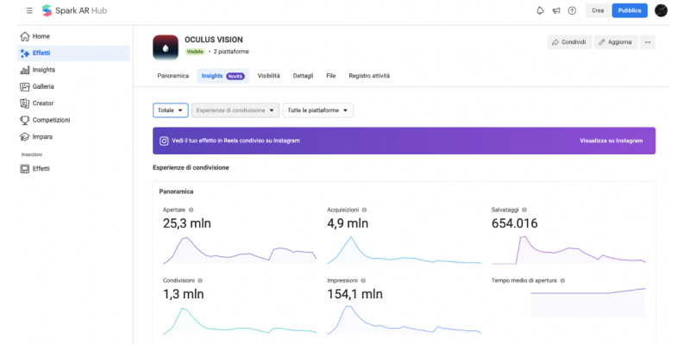
Task: Open the help question mark icon
Action: (x=572, y=10)
